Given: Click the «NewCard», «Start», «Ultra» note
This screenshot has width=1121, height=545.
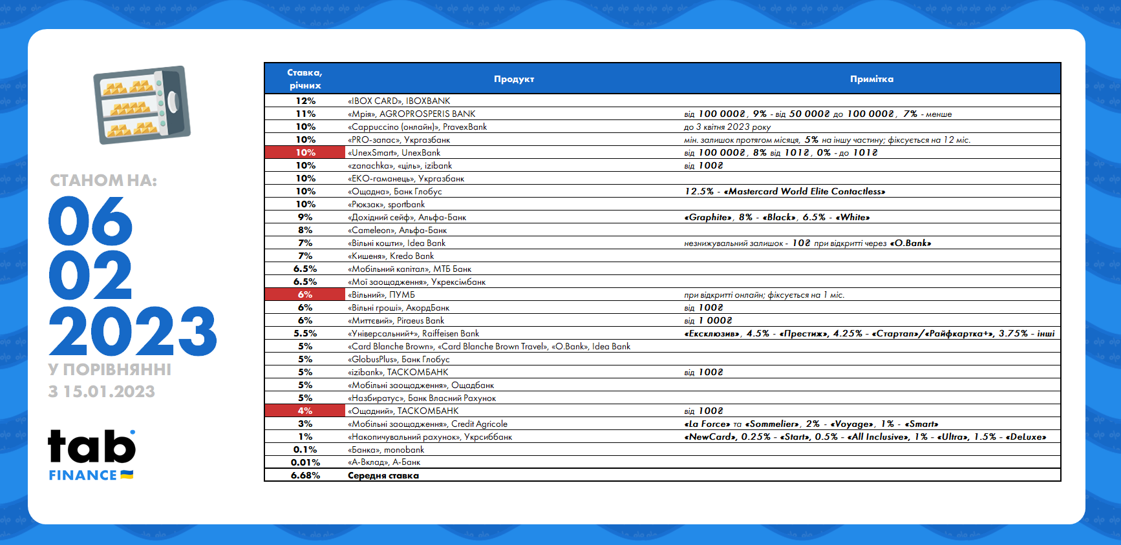Looking at the screenshot, I should [x=865, y=437].
